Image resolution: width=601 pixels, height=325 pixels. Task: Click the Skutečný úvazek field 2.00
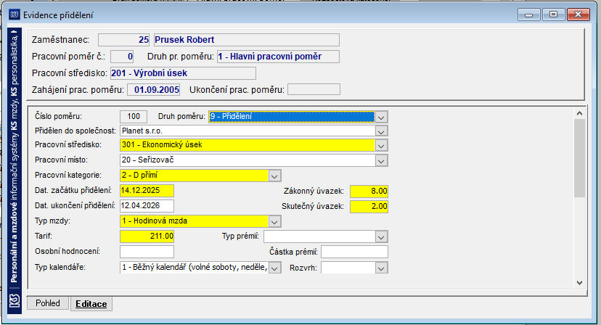369,206
